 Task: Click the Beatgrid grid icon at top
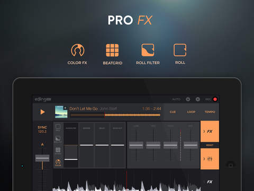point(112,50)
